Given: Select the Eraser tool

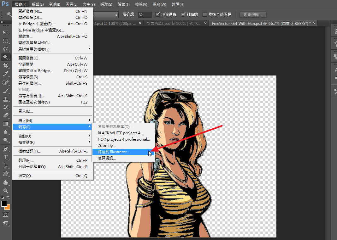Looking at the screenshot, I should click(x=6, y=115).
